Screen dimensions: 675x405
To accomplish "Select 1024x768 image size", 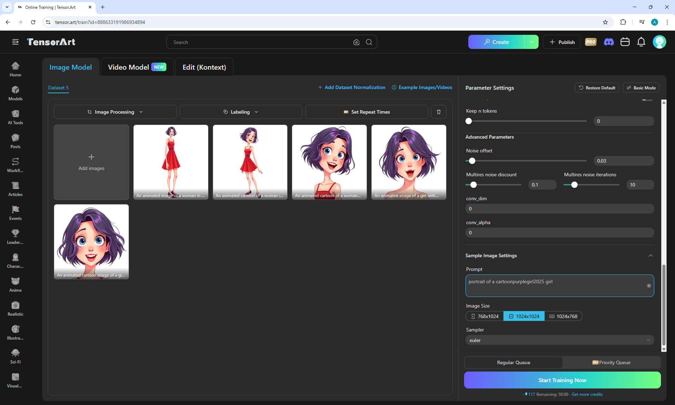I will pyautogui.click(x=563, y=316).
